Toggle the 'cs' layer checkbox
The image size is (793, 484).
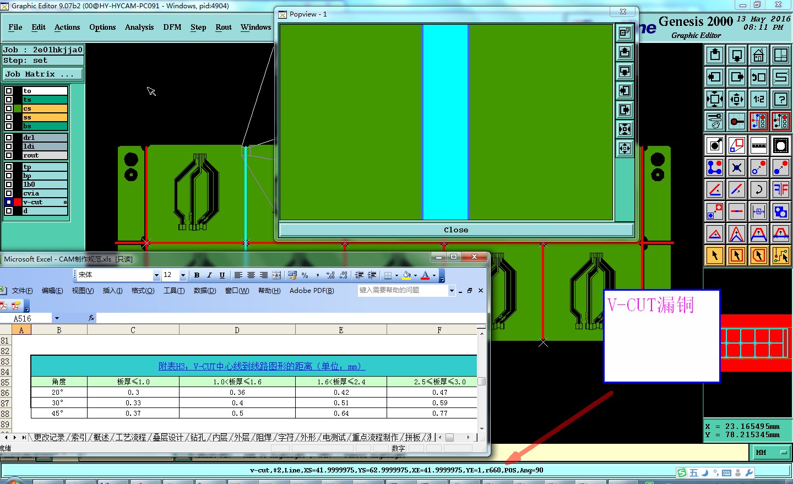[x=9, y=108]
